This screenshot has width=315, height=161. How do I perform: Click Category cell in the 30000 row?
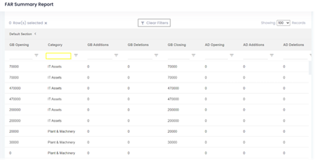pos(61,142)
